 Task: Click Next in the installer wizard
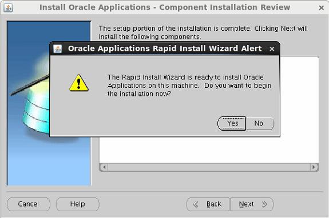pos(252,204)
